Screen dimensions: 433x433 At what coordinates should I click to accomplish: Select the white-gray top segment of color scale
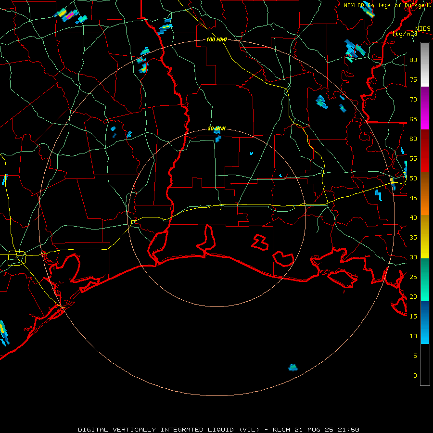[425, 64]
